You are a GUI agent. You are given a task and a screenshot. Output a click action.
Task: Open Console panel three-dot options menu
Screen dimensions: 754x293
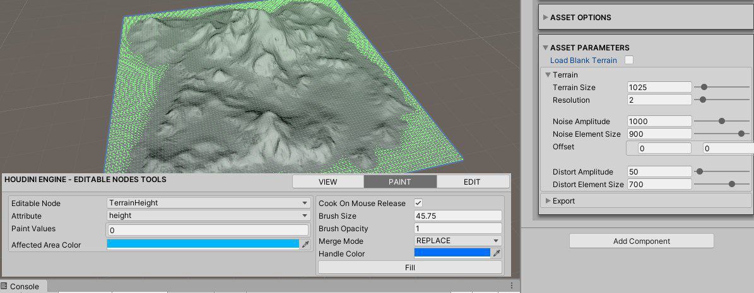pos(512,286)
